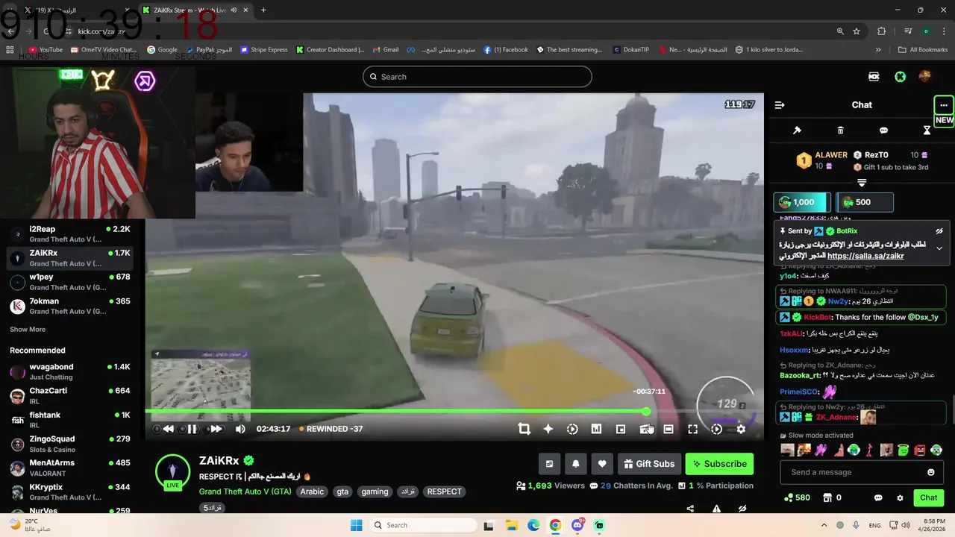Toggle theater mode in the player
The height and width of the screenshot is (537, 955).
668,429
